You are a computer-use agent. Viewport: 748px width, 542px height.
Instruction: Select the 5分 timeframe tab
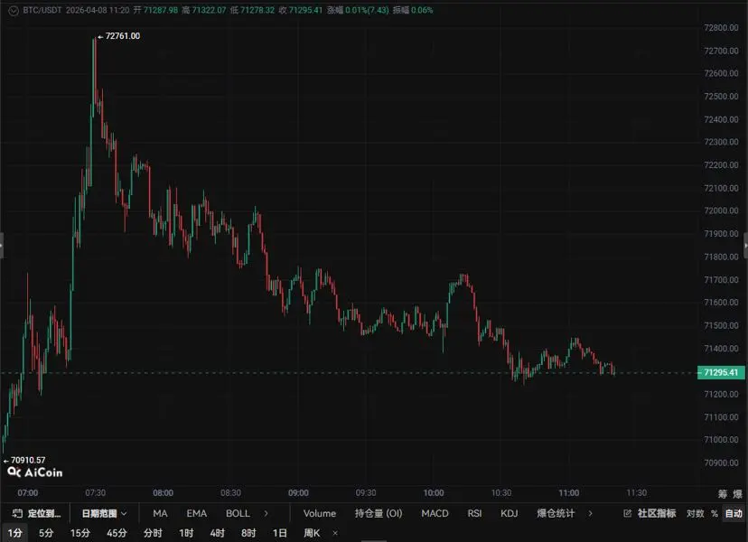pos(46,533)
